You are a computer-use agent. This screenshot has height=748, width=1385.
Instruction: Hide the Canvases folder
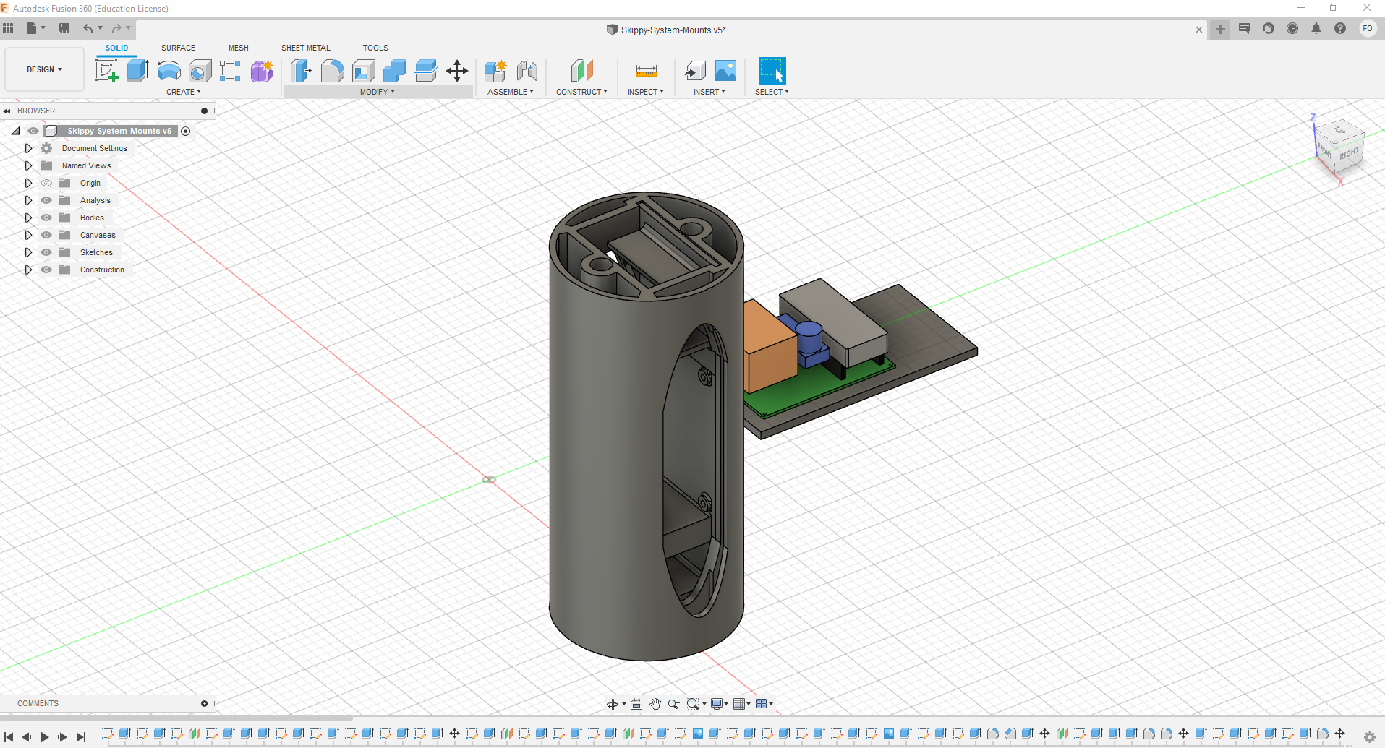[46, 235]
